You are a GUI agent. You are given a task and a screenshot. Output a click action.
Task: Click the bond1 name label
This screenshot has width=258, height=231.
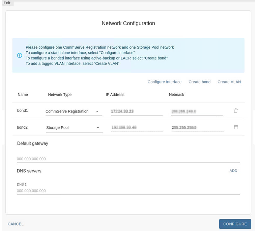pos(23,111)
